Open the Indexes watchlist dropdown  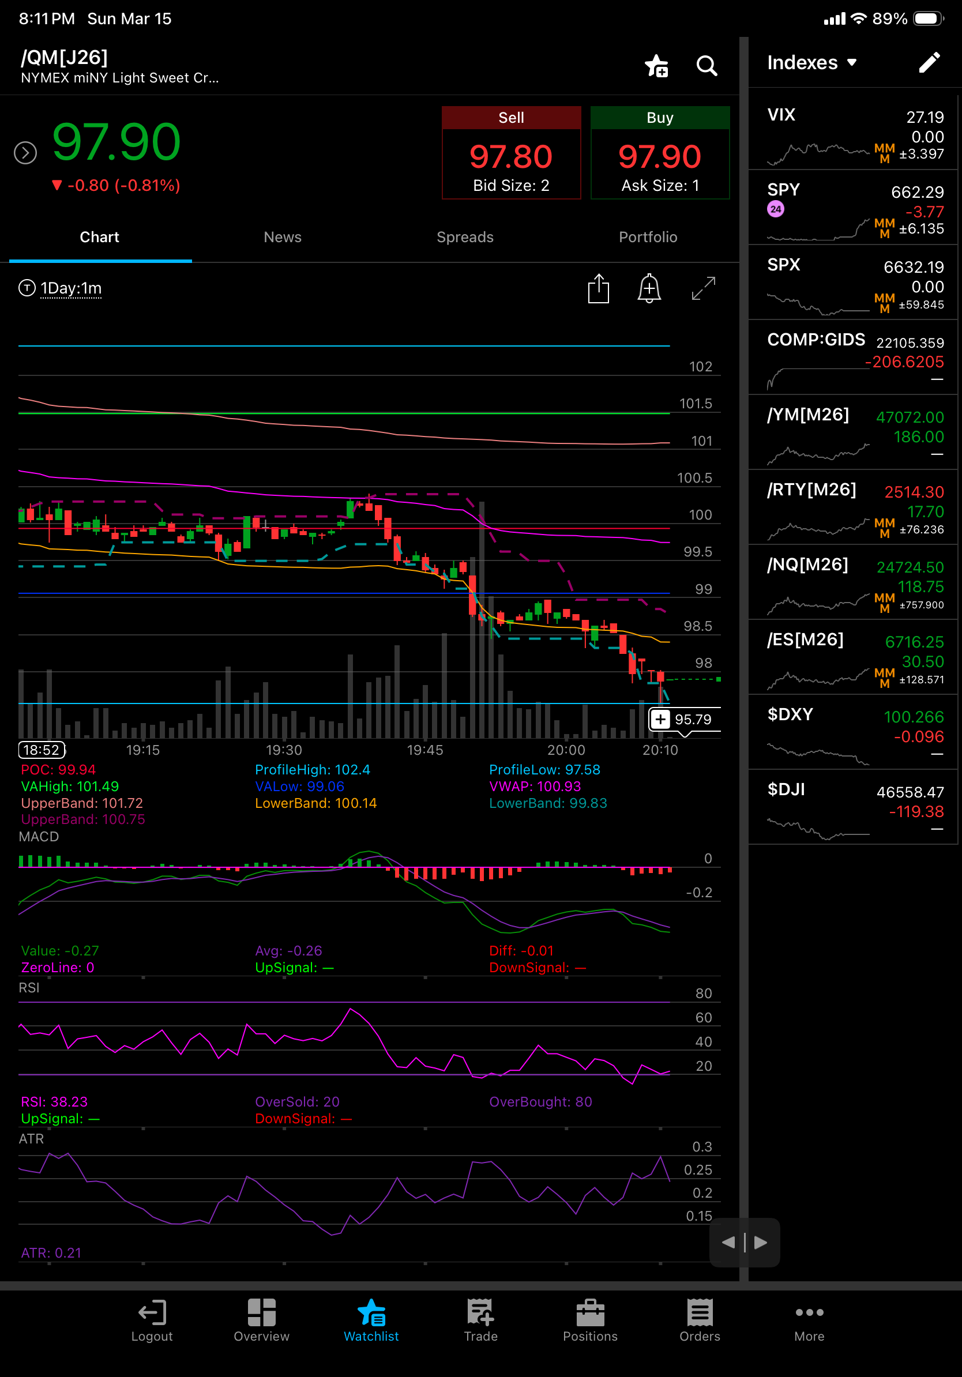point(812,62)
